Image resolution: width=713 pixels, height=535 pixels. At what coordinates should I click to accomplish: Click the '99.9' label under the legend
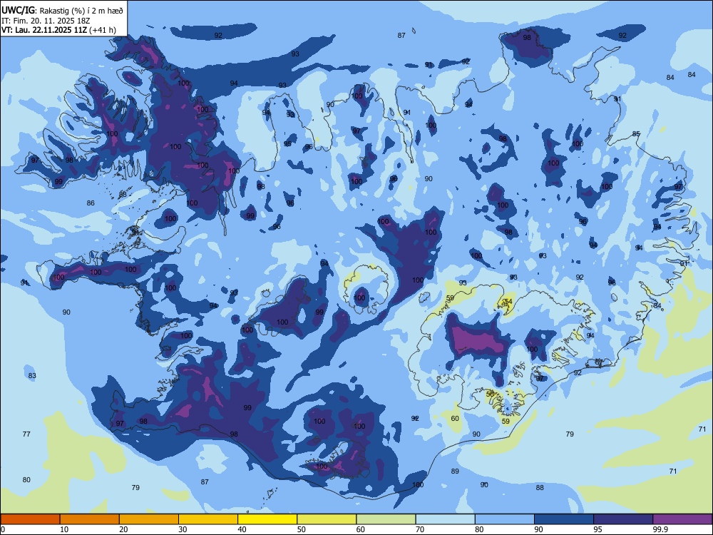point(660,529)
